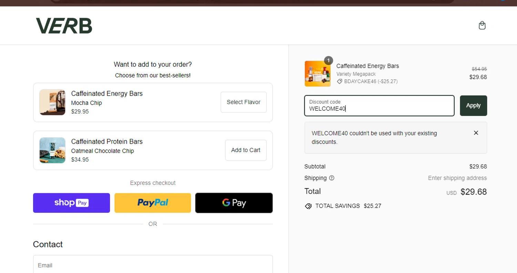The image size is (517, 273).
Task: Pay with Shop Pay express checkout
Action: [x=71, y=203]
